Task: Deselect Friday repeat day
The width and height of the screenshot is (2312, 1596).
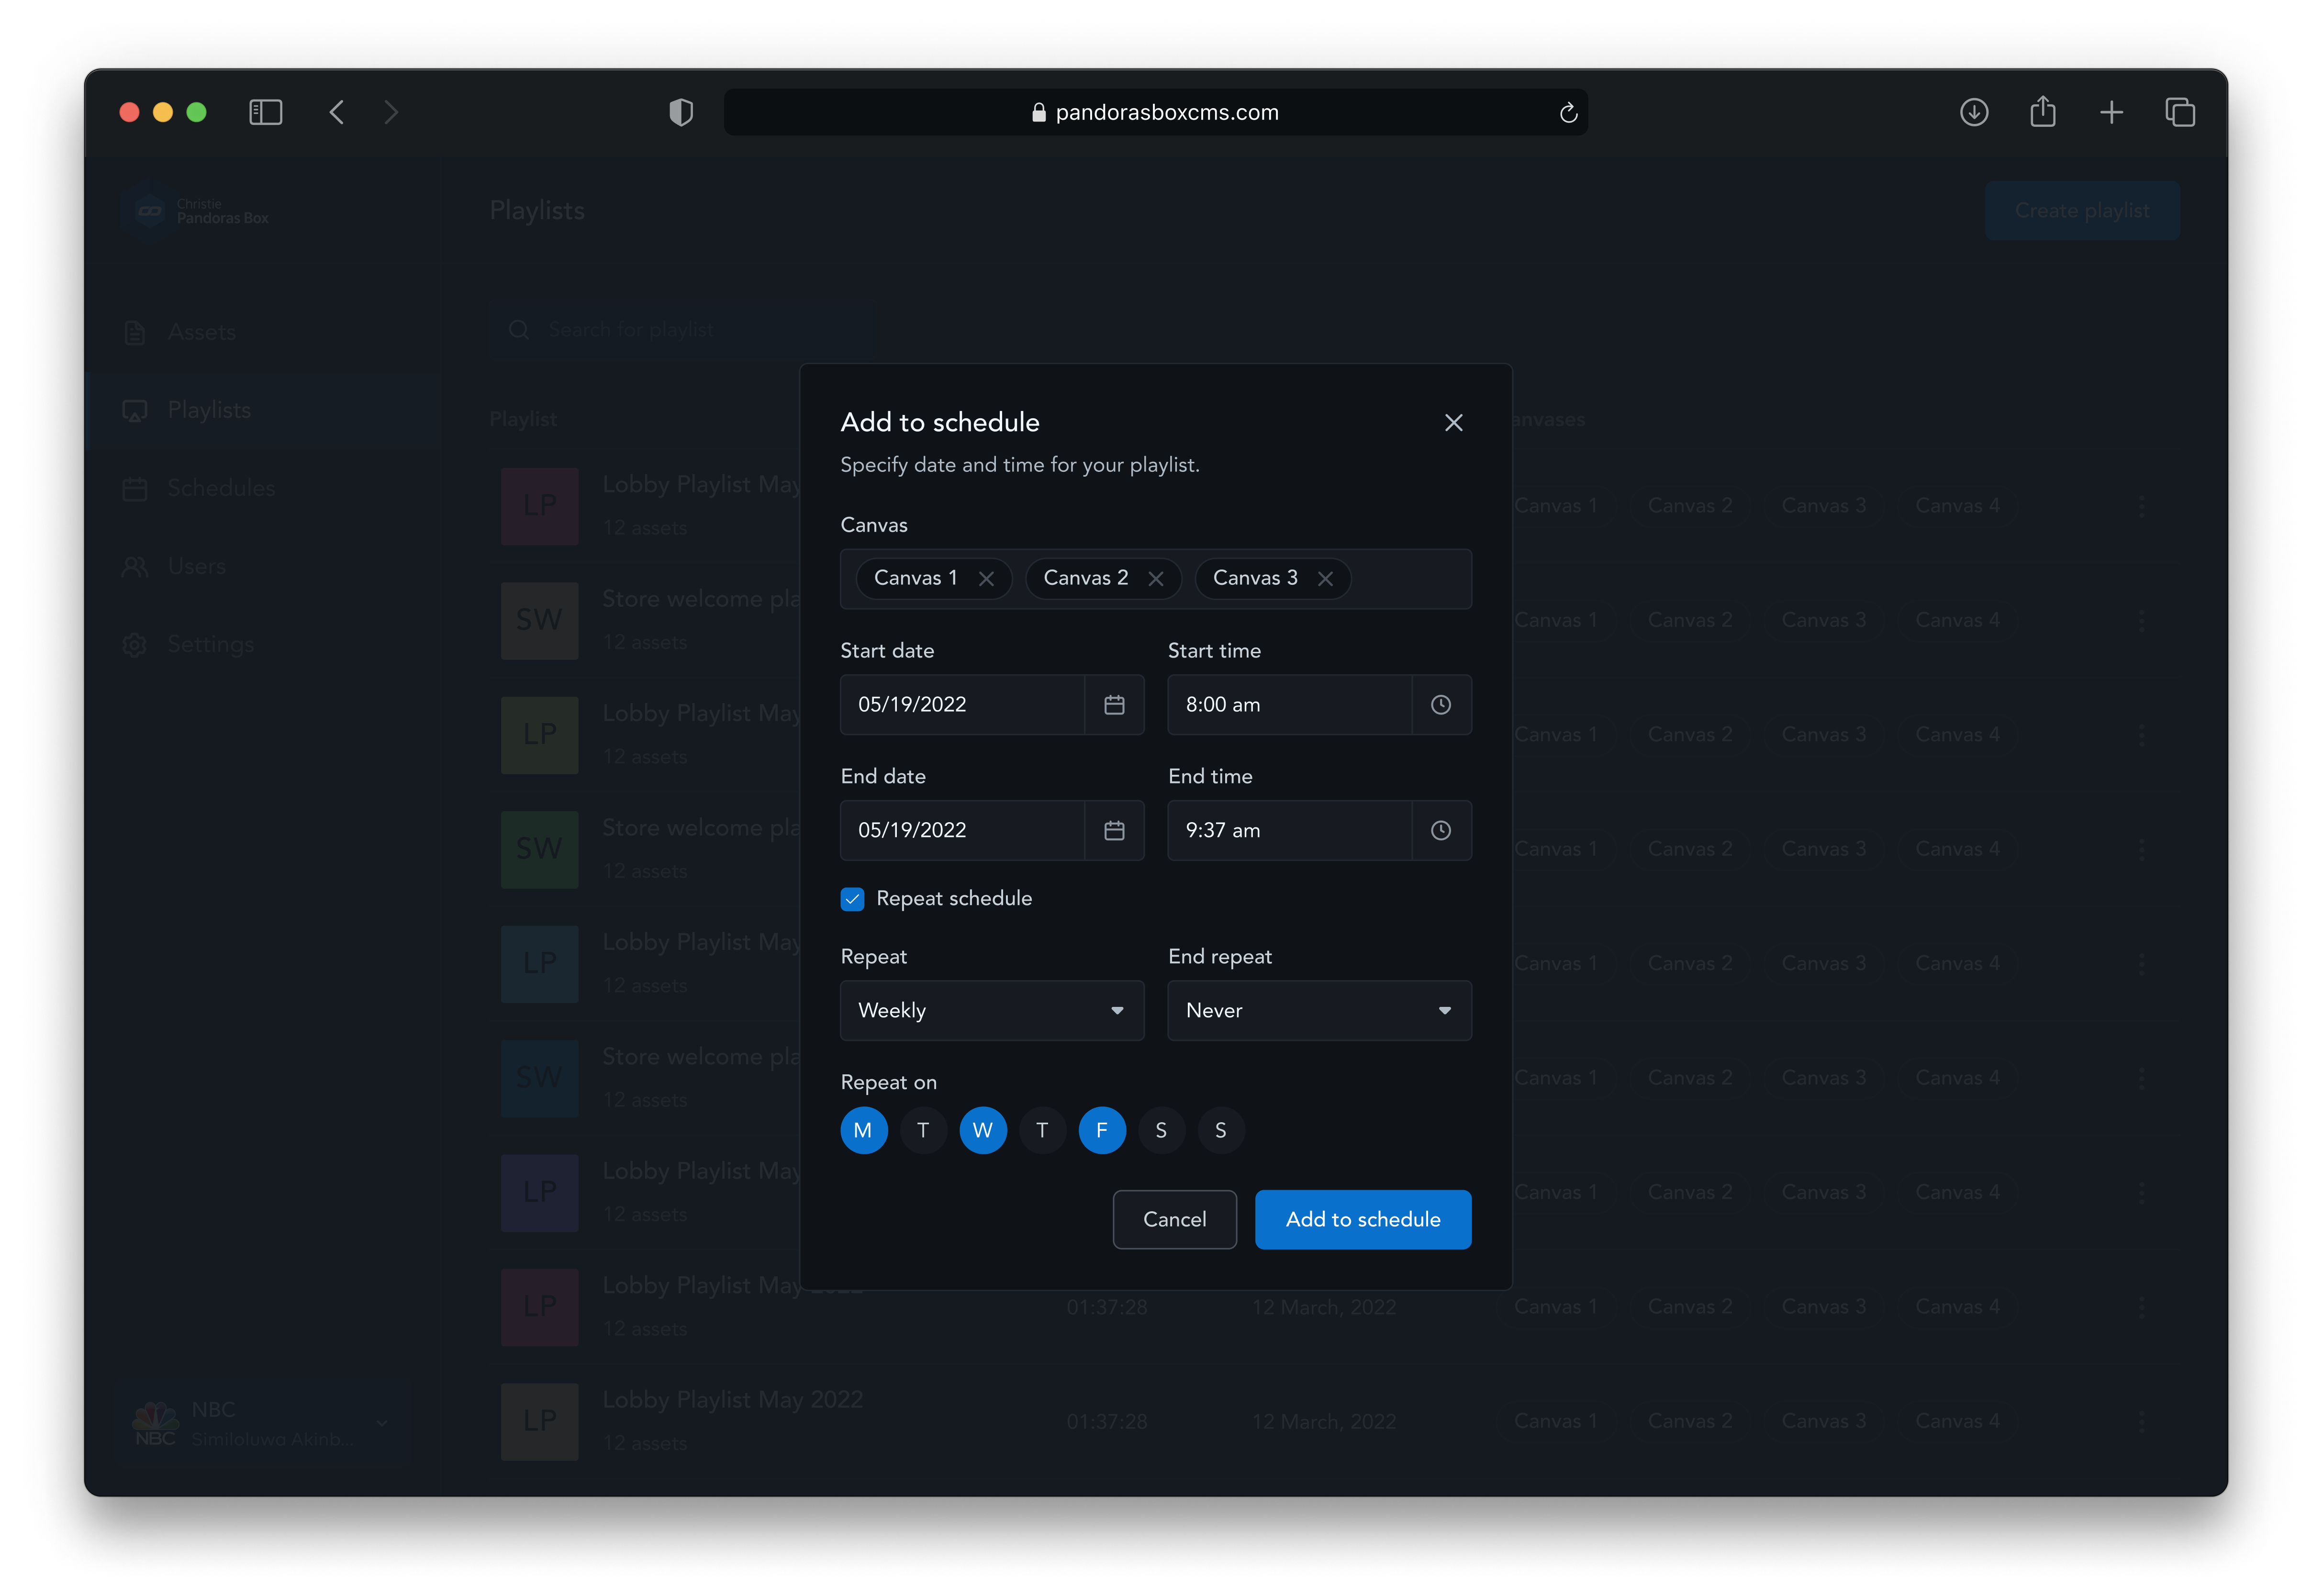Action: 1101,1130
